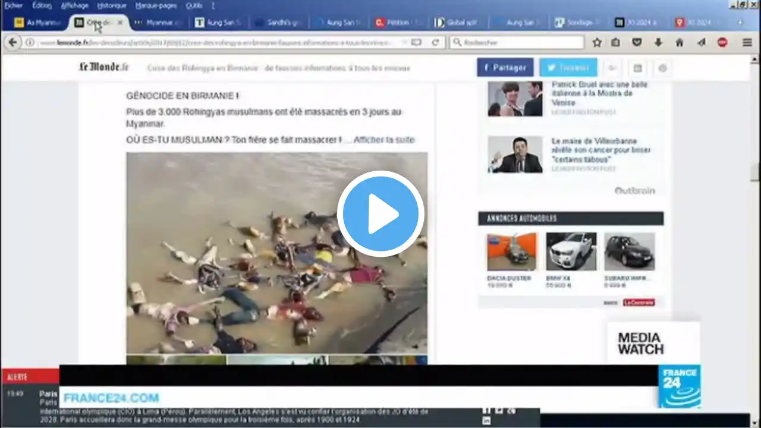Click the 'GÉNOCIDE EN BIRMANIE !' headline text
This screenshot has width=761, height=428.
point(183,96)
